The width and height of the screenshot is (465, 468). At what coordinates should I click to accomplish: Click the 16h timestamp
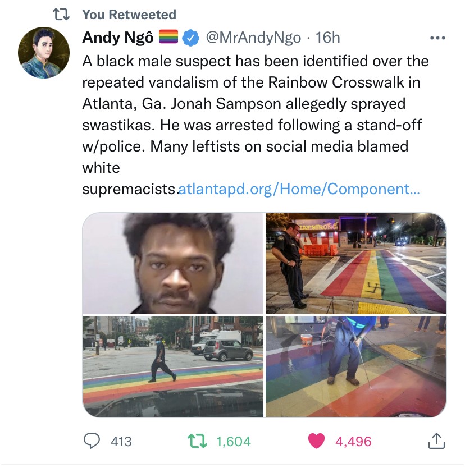pos(327,38)
